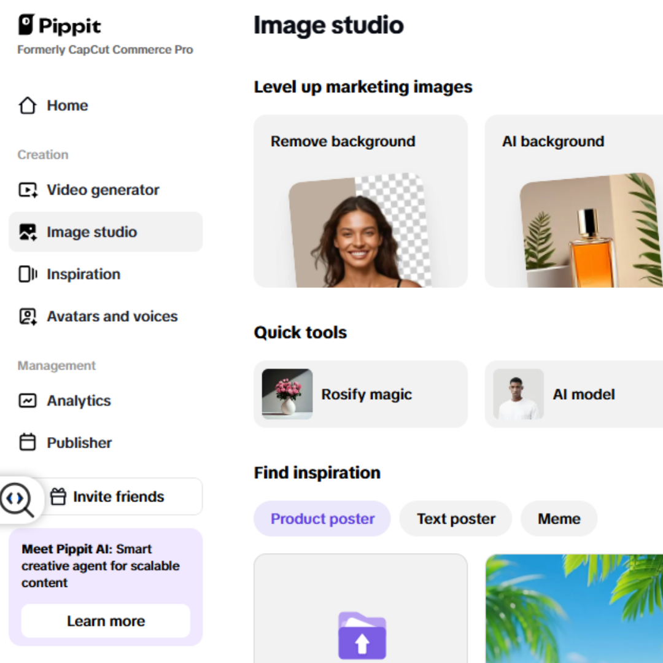Click the magnifier code inspector icon
Image resolution: width=663 pixels, height=663 pixels.
coord(17,500)
